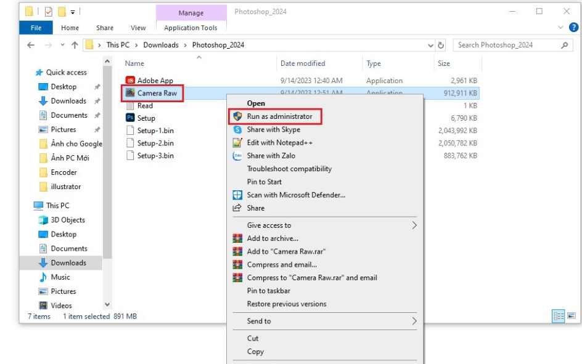Click the Up arrow navigation icon

(75, 46)
